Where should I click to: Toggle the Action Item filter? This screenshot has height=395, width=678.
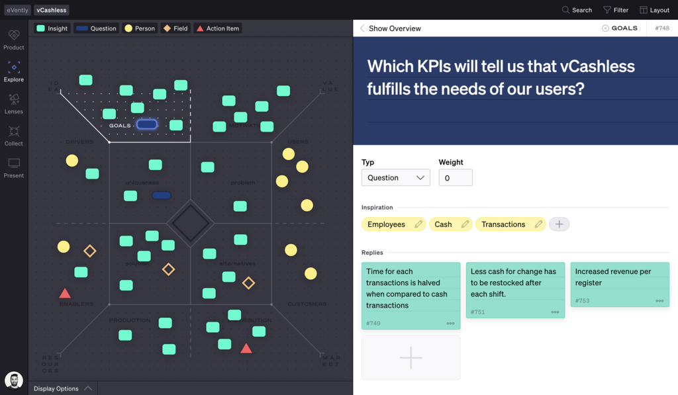[x=217, y=28]
